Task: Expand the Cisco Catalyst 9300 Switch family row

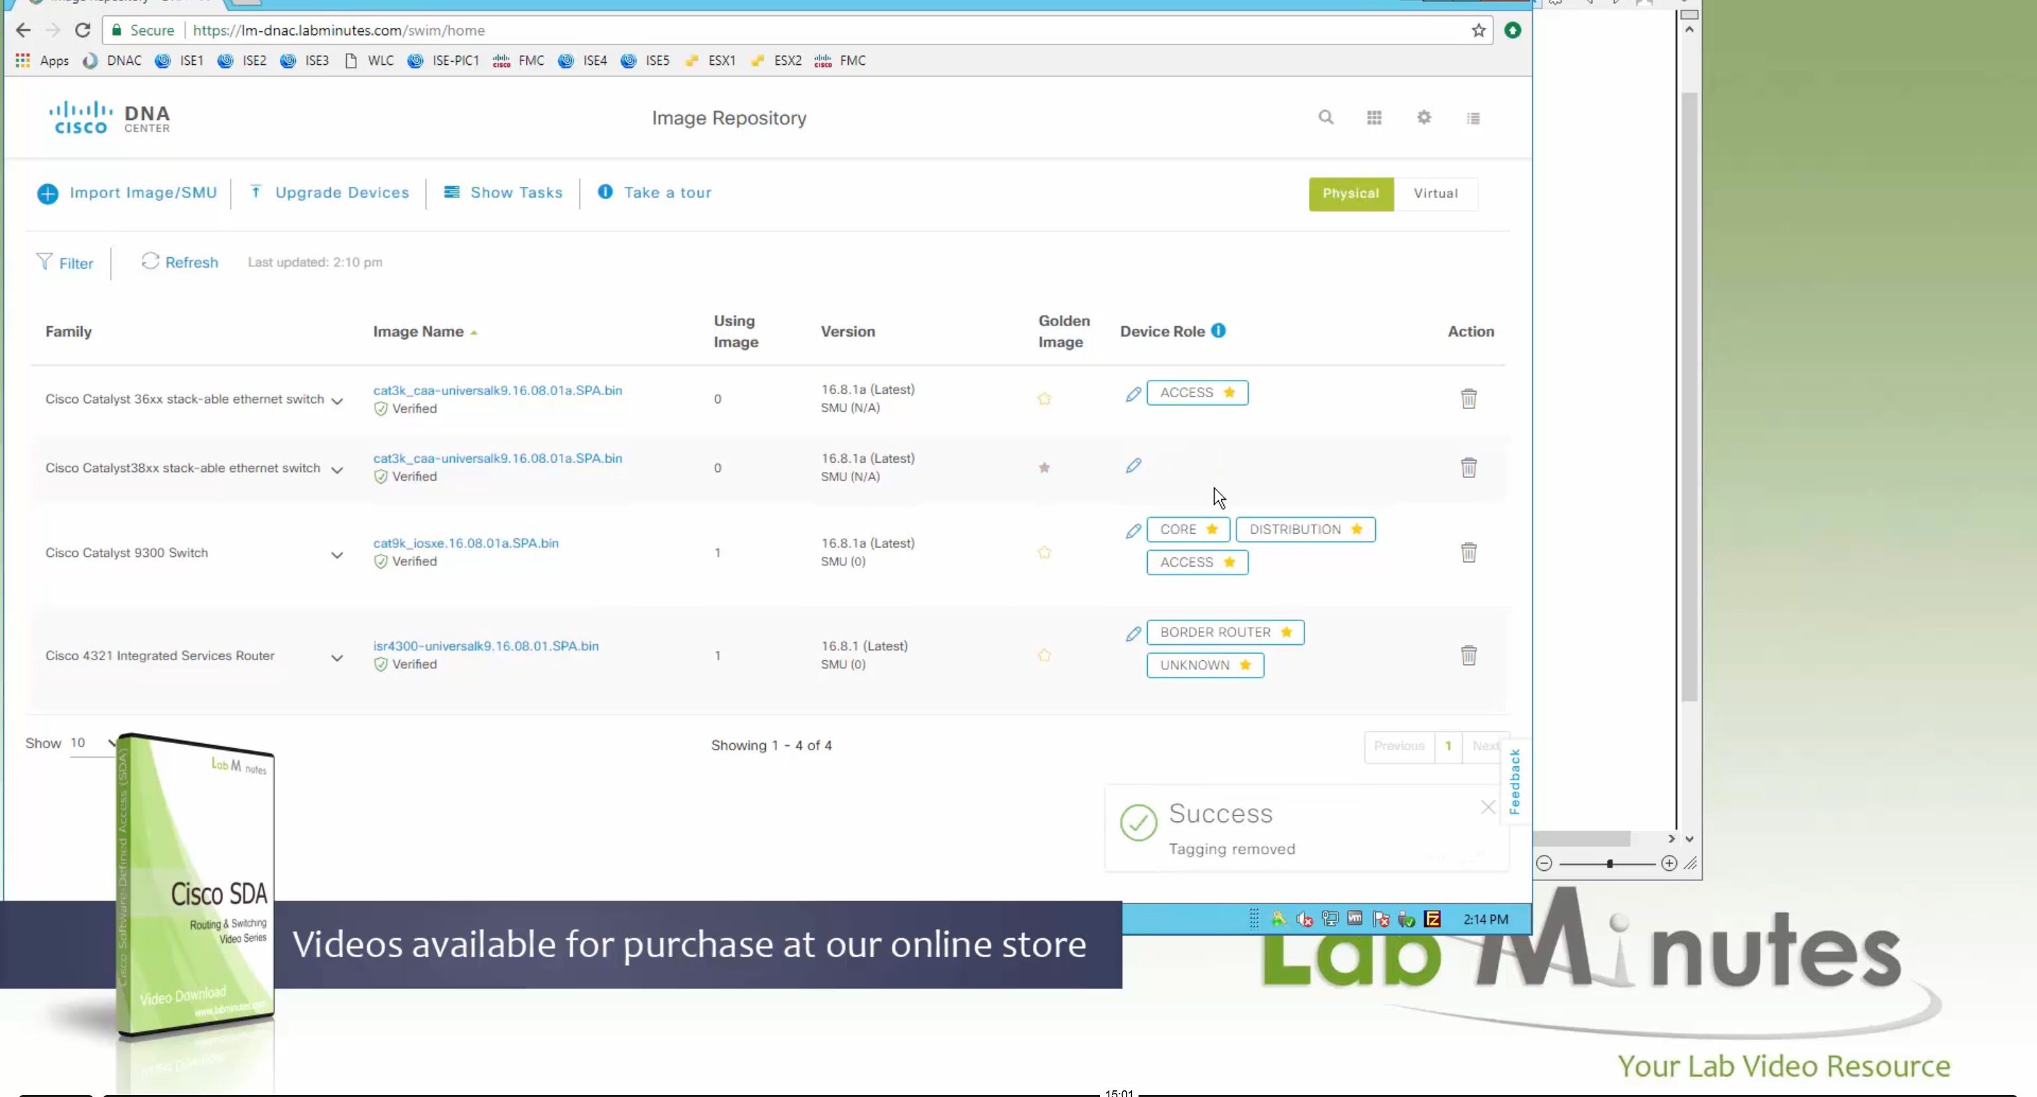Action: tap(337, 555)
